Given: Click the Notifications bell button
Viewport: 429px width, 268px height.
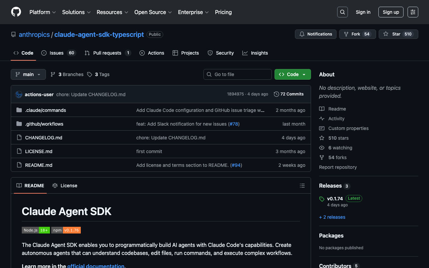Looking at the screenshot, I should pyautogui.click(x=316, y=34).
